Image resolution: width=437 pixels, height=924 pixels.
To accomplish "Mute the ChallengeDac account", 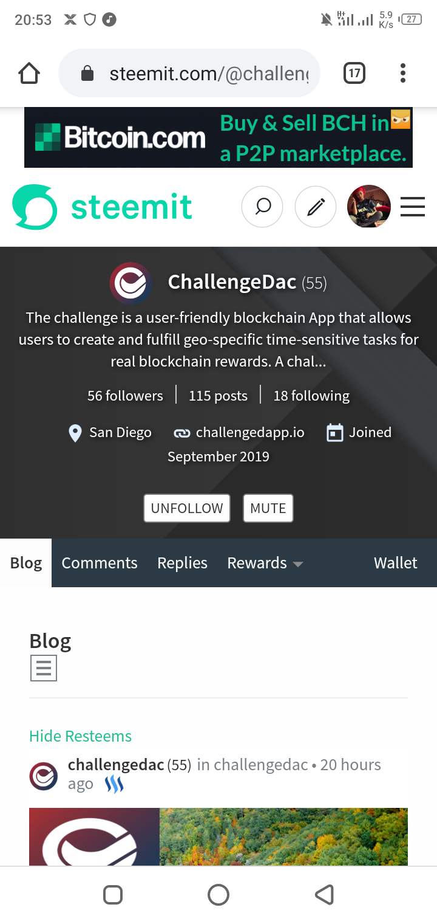I will click(268, 508).
